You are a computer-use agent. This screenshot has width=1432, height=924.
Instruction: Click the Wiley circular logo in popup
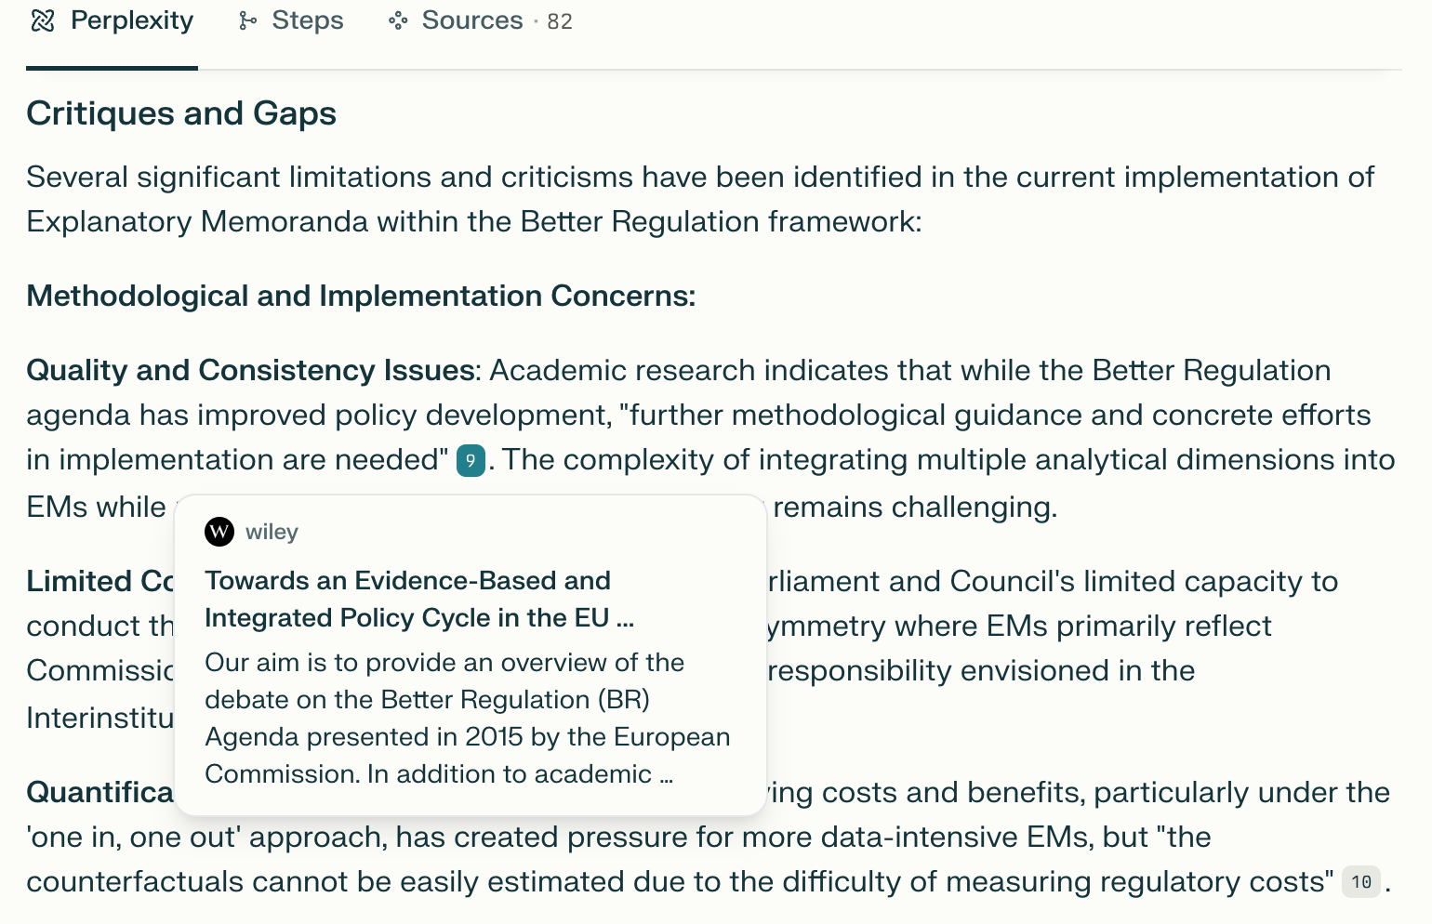coord(219,532)
